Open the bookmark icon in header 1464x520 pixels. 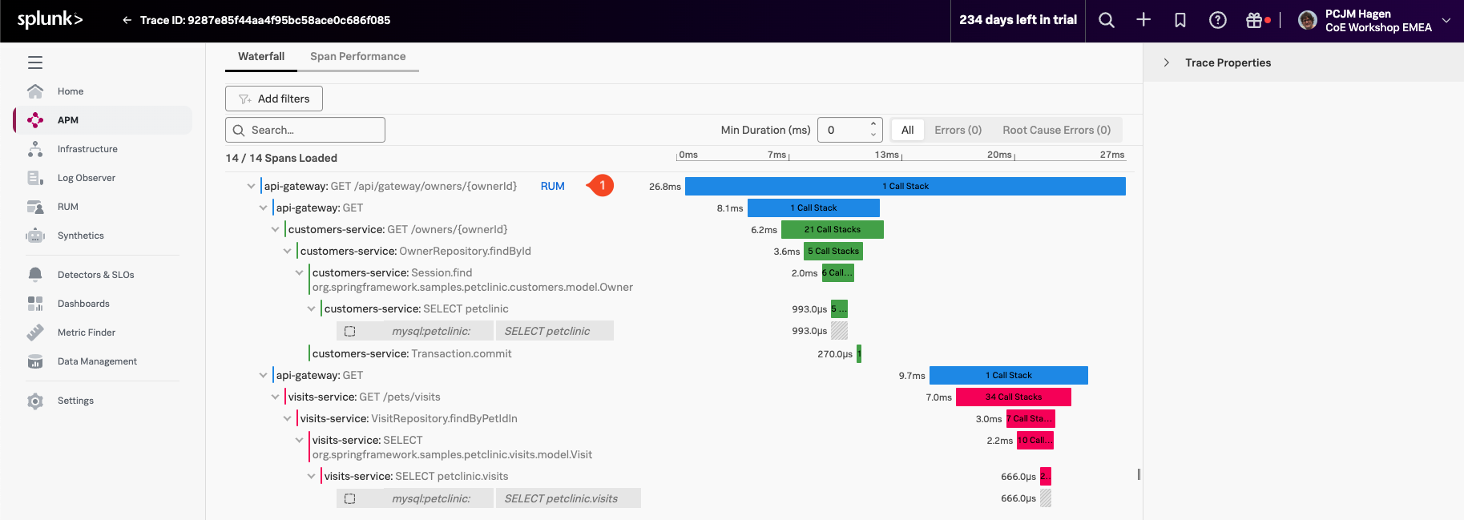[x=1180, y=20]
